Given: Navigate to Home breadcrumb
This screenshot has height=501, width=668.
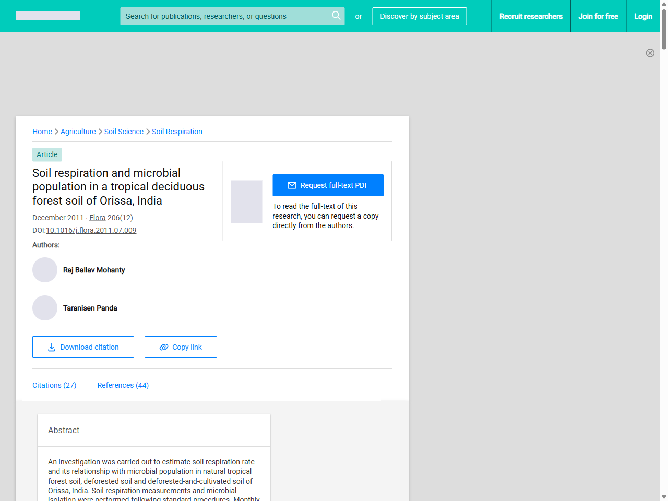Looking at the screenshot, I should tap(42, 132).
